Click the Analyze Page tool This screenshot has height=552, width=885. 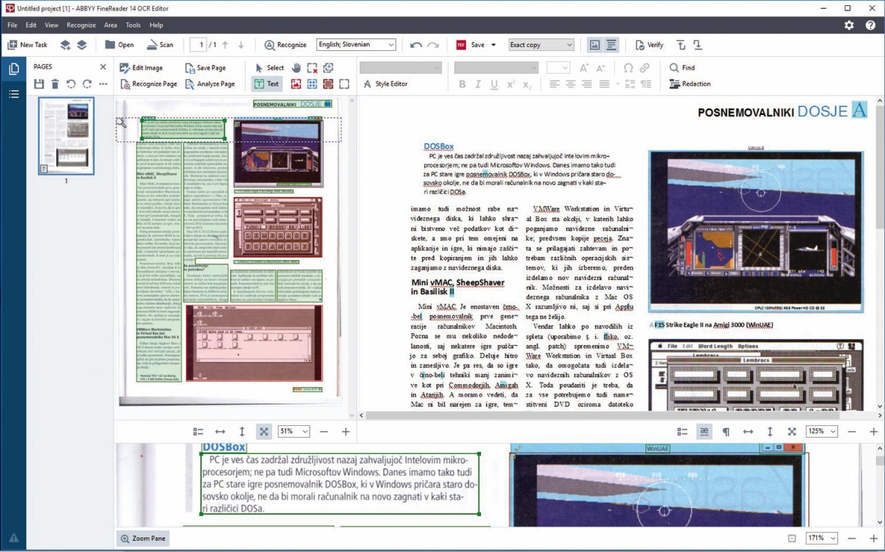tap(210, 84)
